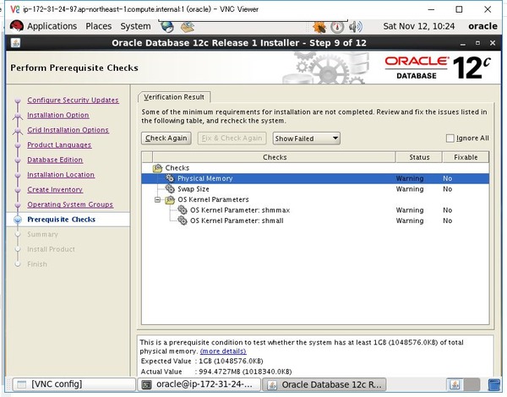Select OS Kernel Parameter: shmmax row
This screenshot has height=397, width=507.
(x=315, y=210)
